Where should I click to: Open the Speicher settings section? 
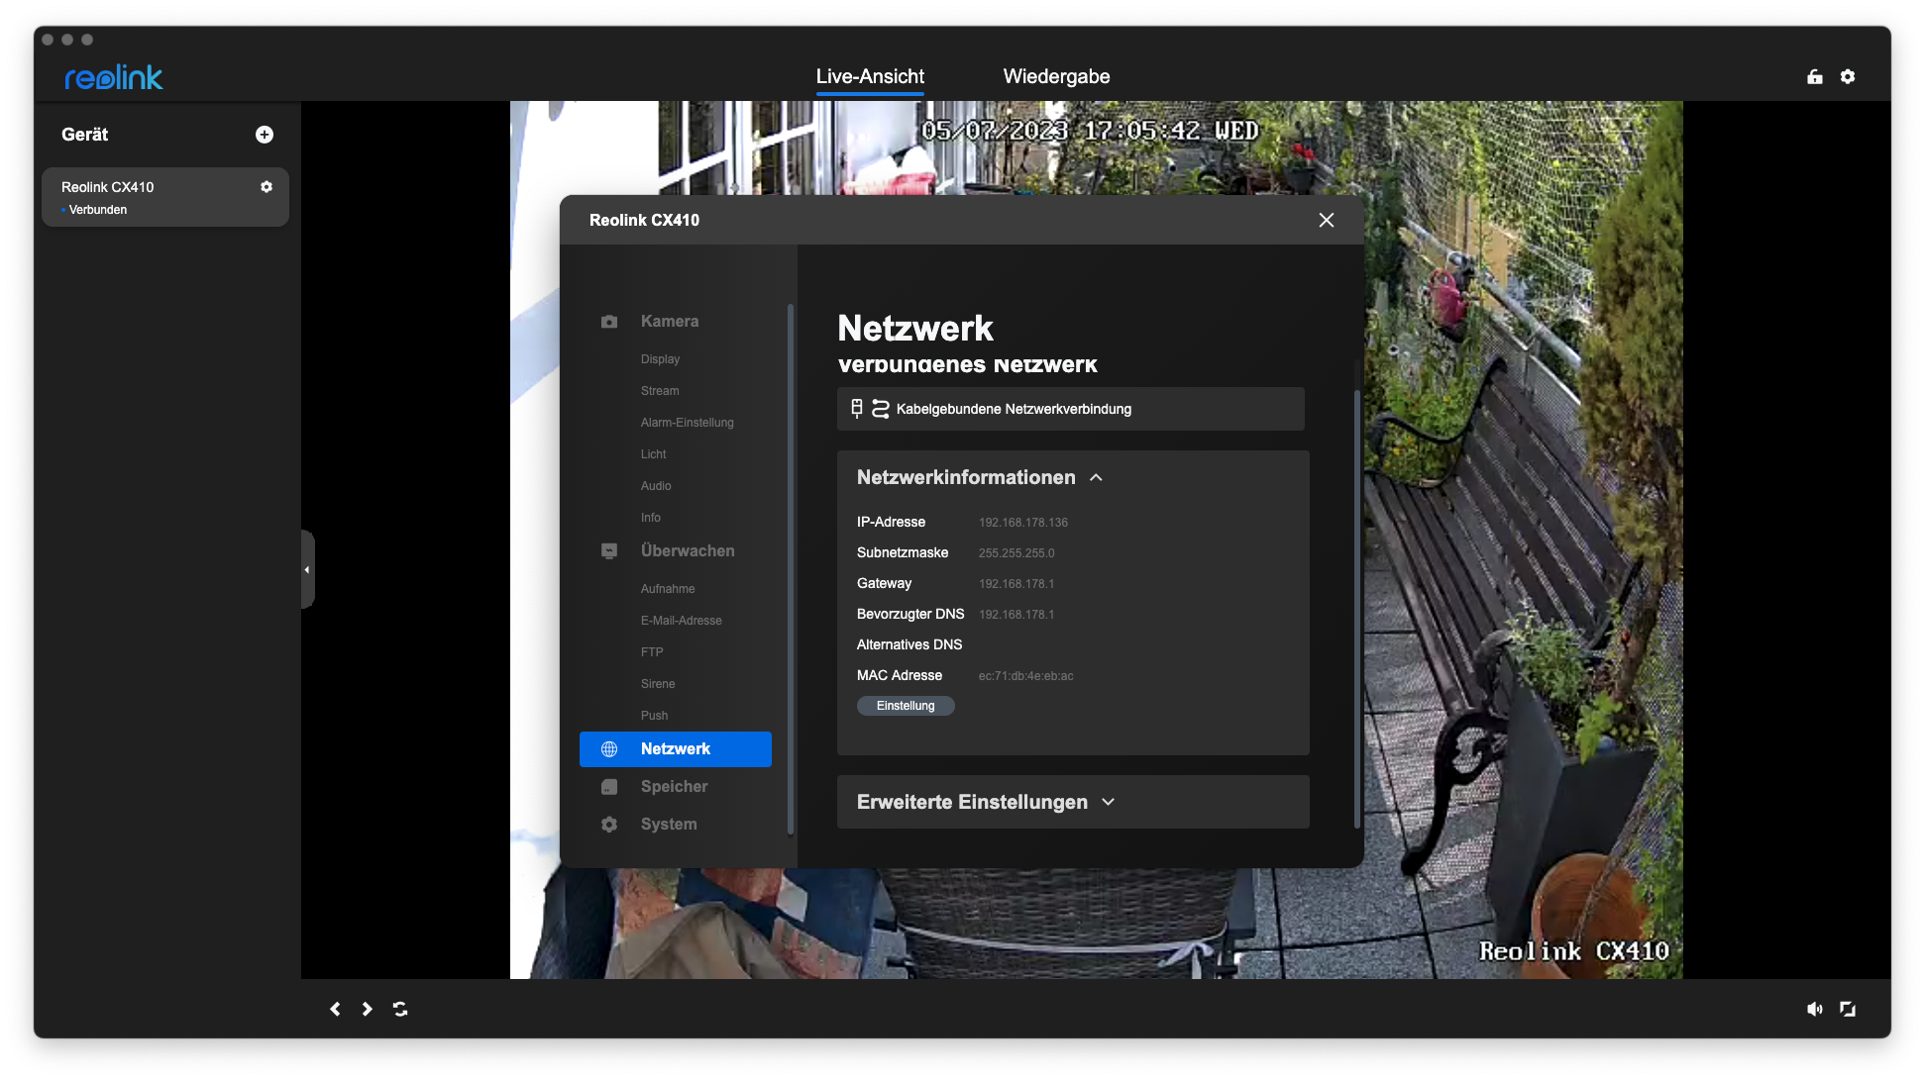(674, 787)
